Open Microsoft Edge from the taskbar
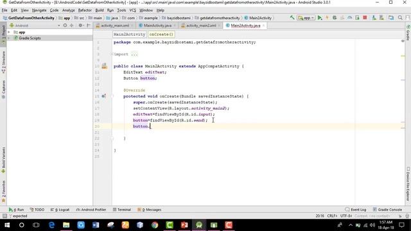 pyautogui.click(x=51, y=225)
